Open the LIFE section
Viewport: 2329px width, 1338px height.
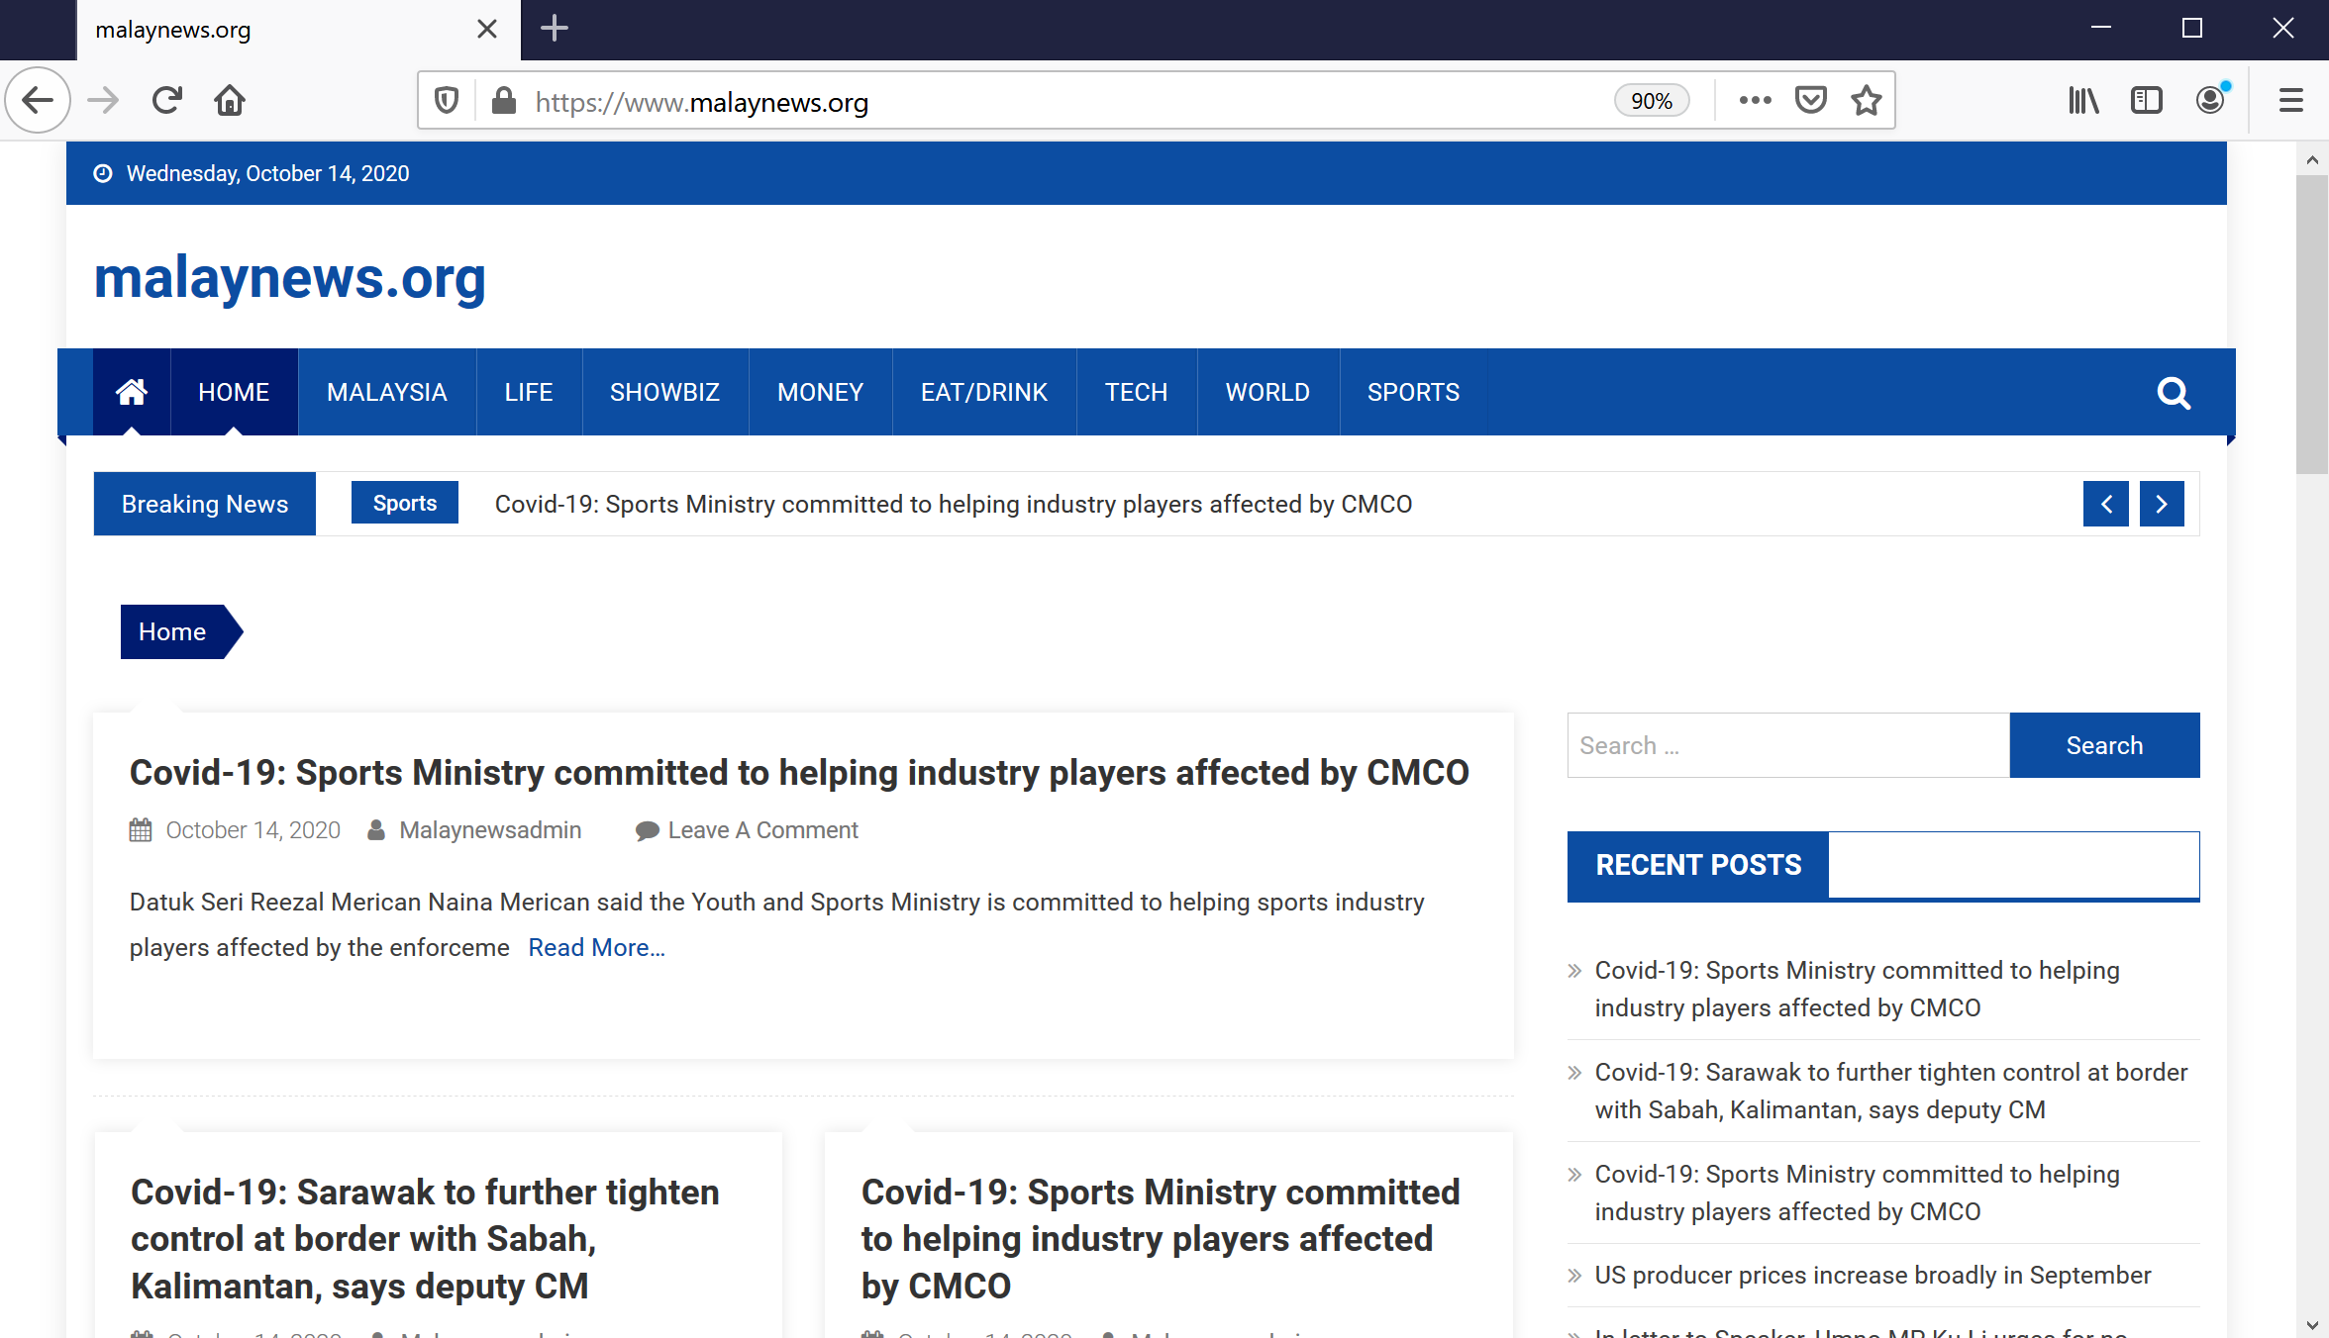(x=529, y=392)
